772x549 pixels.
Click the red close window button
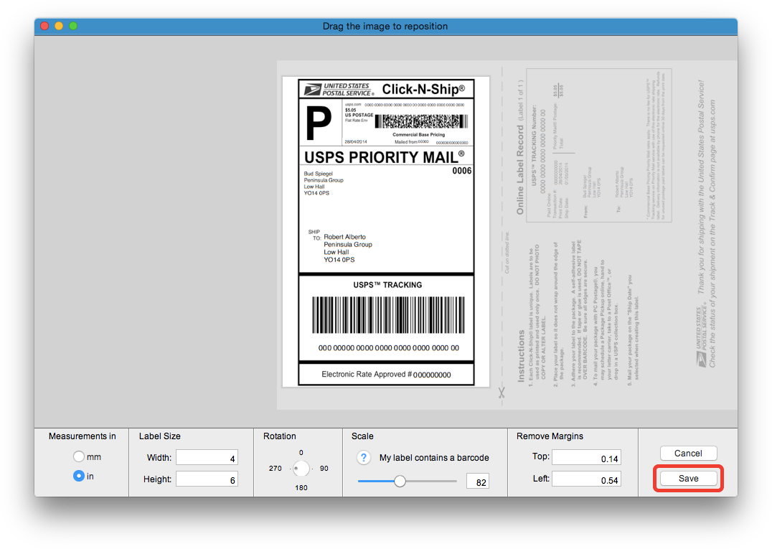point(44,26)
